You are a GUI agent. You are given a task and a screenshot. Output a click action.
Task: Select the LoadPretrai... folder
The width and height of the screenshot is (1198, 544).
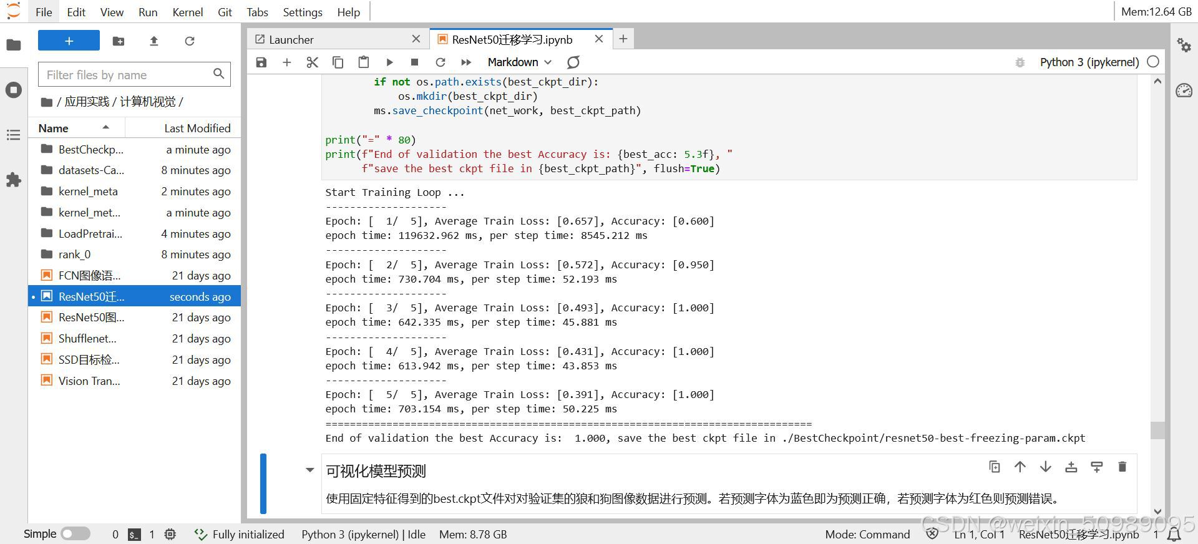pyautogui.click(x=135, y=234)
